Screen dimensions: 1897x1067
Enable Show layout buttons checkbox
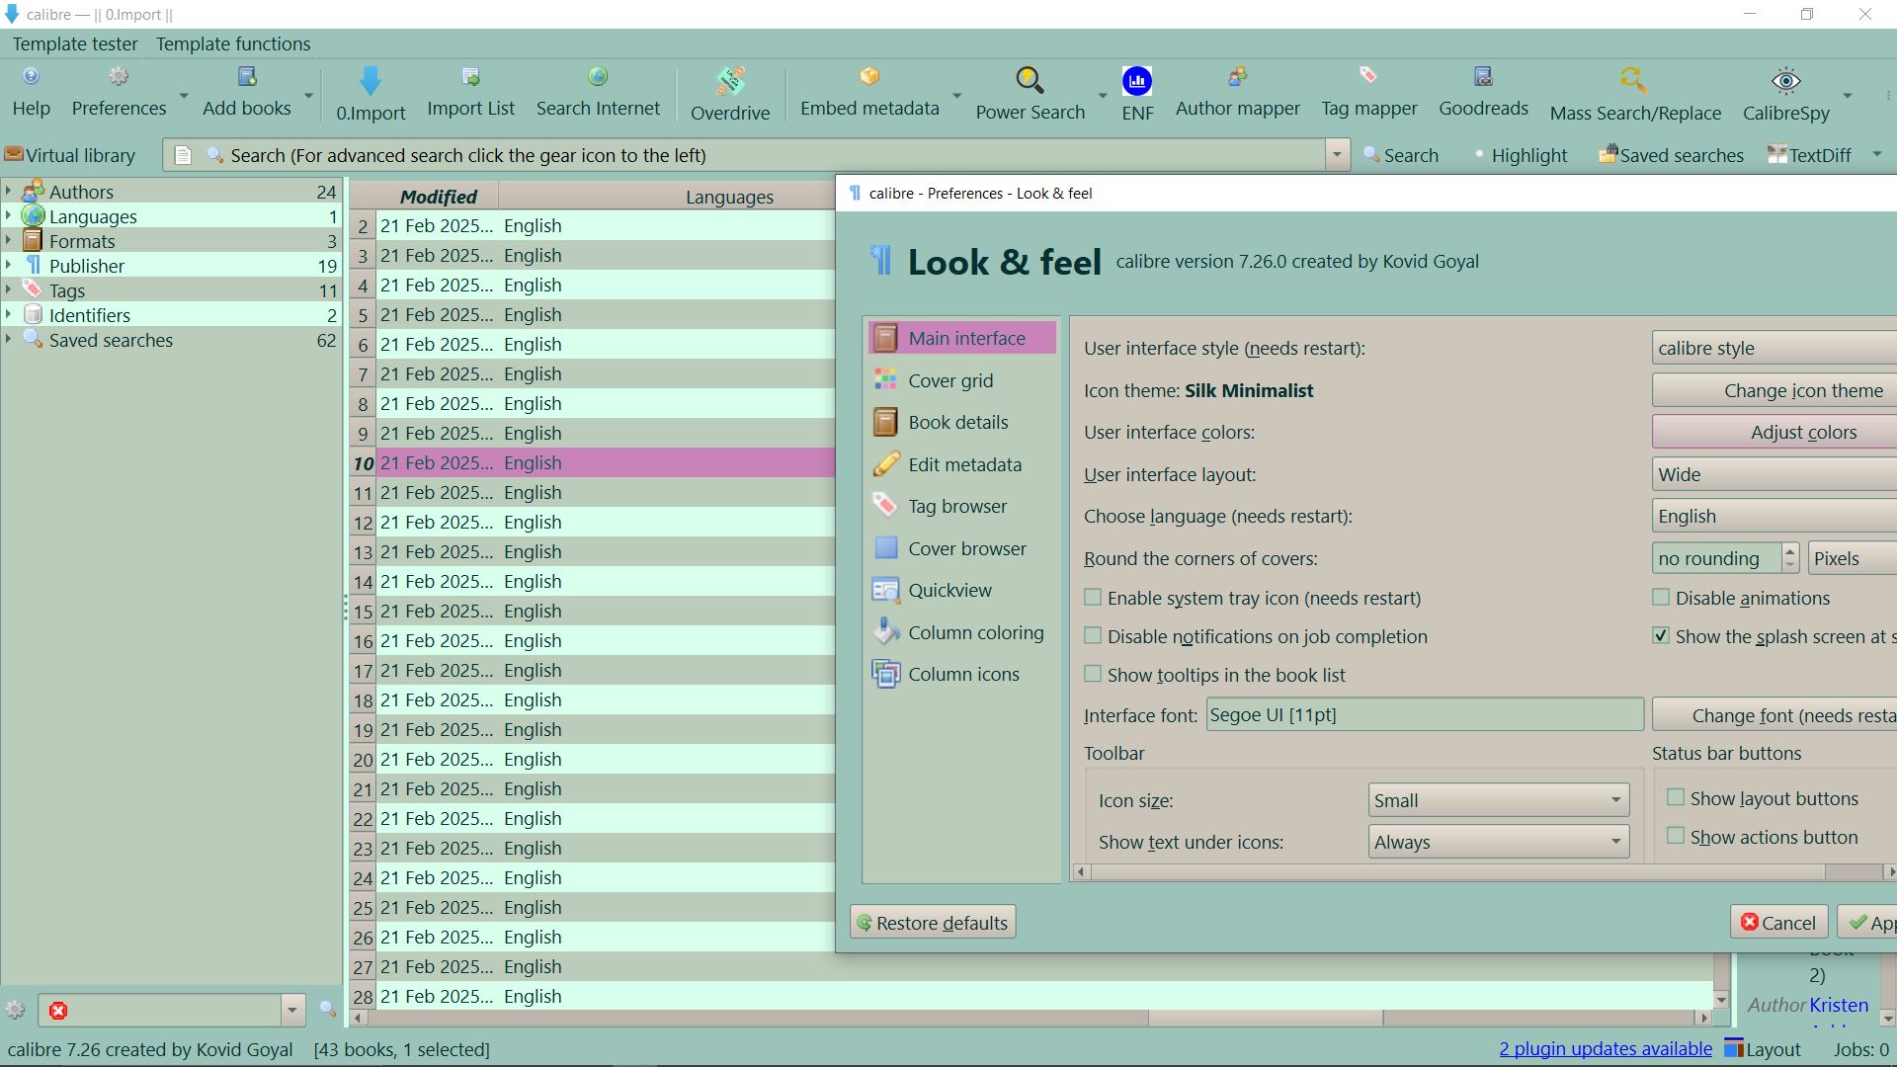[1676, 798]
